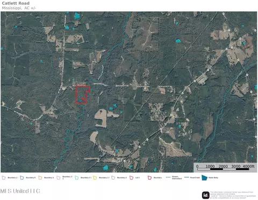Click the '4000ft' scale label

(x=248, y=166)
